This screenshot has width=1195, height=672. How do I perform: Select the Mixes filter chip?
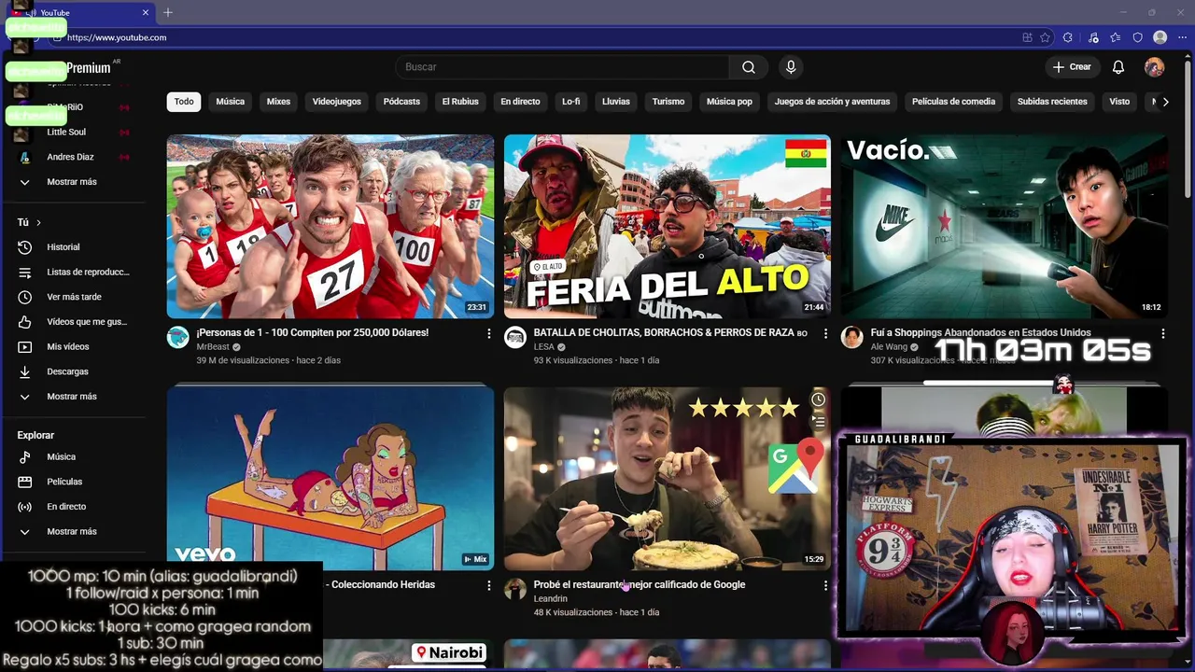(x=278, y=102)
